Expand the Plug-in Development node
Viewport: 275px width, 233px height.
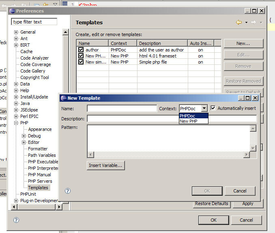(16, 201)
